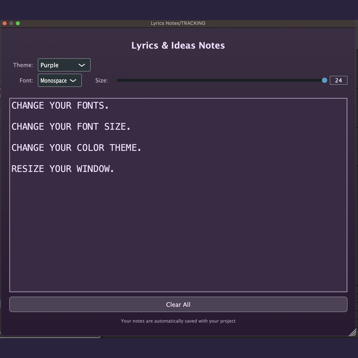Screen dimensions: 358x358
Task: Click the Clear All button
Action: click(x=178, y=304)
